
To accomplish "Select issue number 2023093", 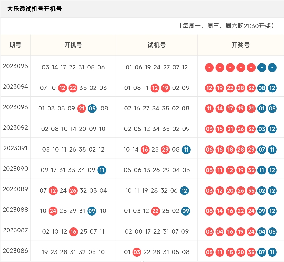I will pos(15,107).
